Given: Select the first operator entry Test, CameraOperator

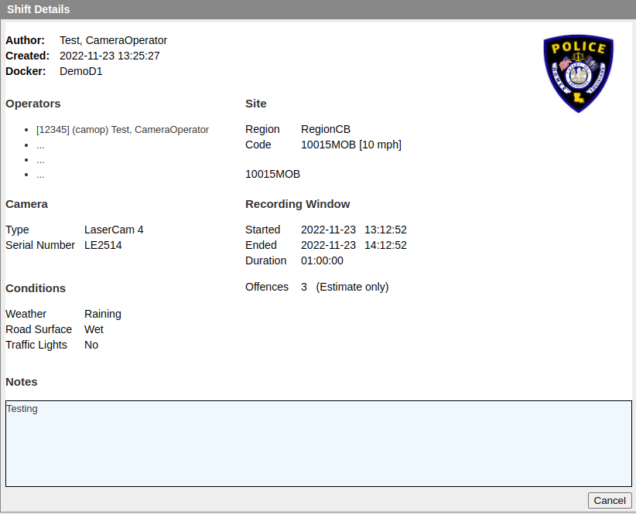Looking at the screenshot, I should tap(122, 130).
